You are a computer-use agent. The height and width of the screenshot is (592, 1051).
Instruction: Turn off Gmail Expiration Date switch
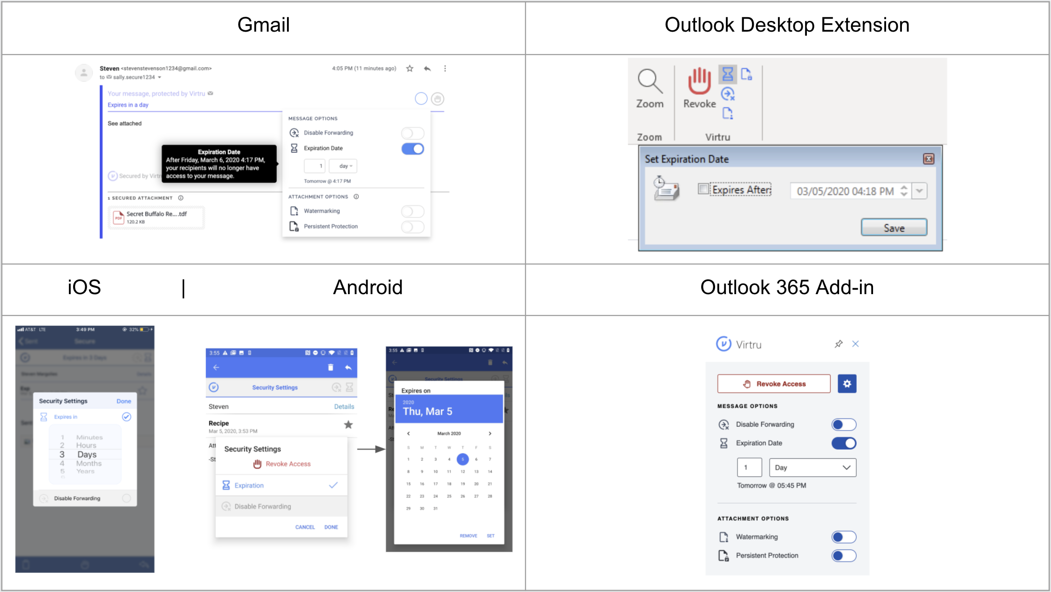[x=412, y=149]
